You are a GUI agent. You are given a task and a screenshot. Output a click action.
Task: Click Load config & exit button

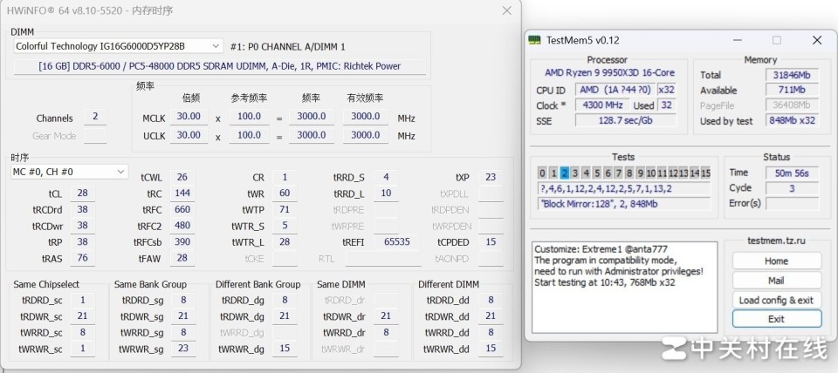coord(776,300)
